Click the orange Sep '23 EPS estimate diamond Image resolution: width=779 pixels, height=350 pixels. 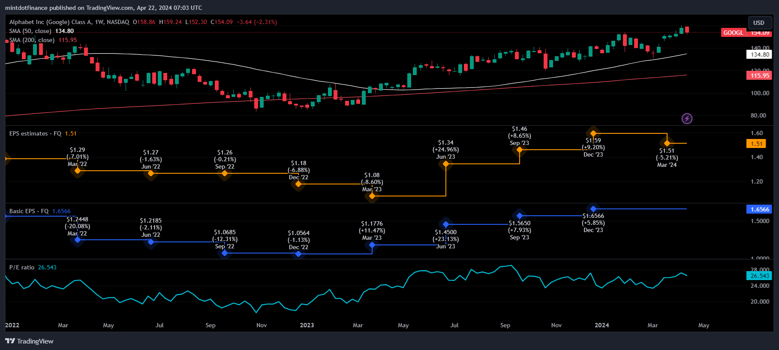click(x=520, y=150)
